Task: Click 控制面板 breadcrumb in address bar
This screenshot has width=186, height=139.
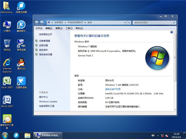Action: (59, 23)
